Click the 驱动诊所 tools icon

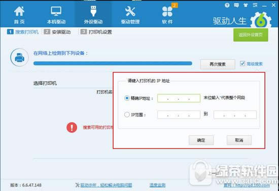77,185
